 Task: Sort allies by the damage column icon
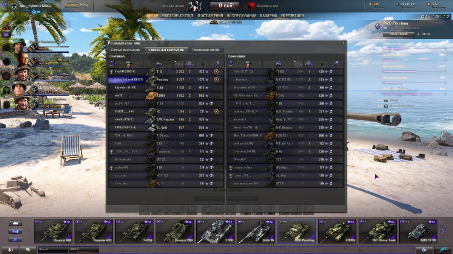click(179, 64)
